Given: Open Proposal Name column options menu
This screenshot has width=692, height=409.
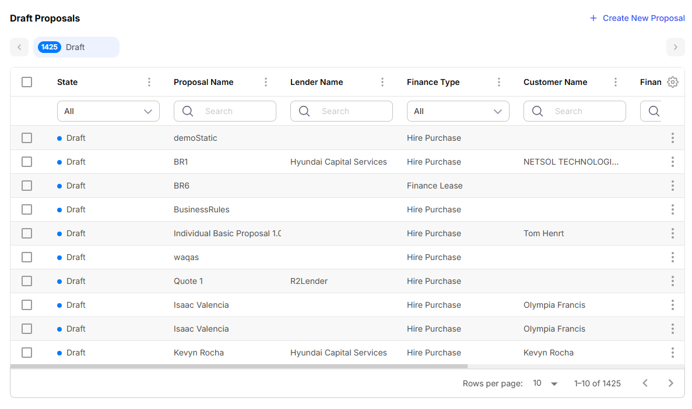Looking at the screenshot, I should pos(266,82).
